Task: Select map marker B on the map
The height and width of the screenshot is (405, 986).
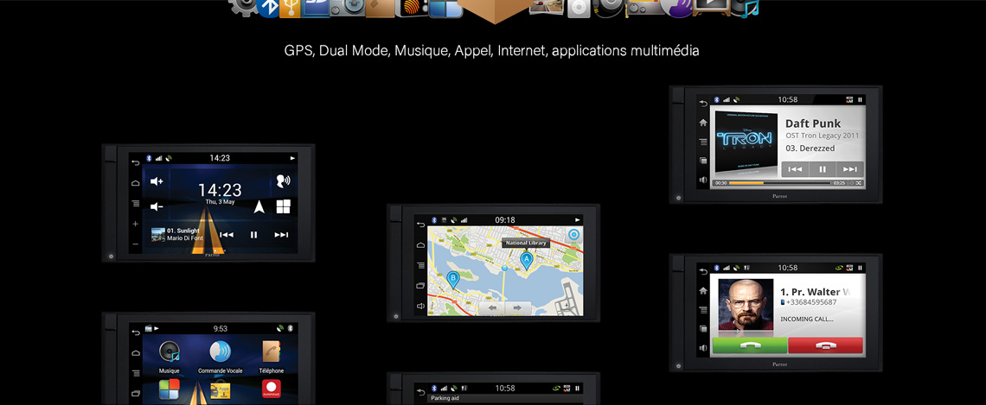Action: [452, 278]
